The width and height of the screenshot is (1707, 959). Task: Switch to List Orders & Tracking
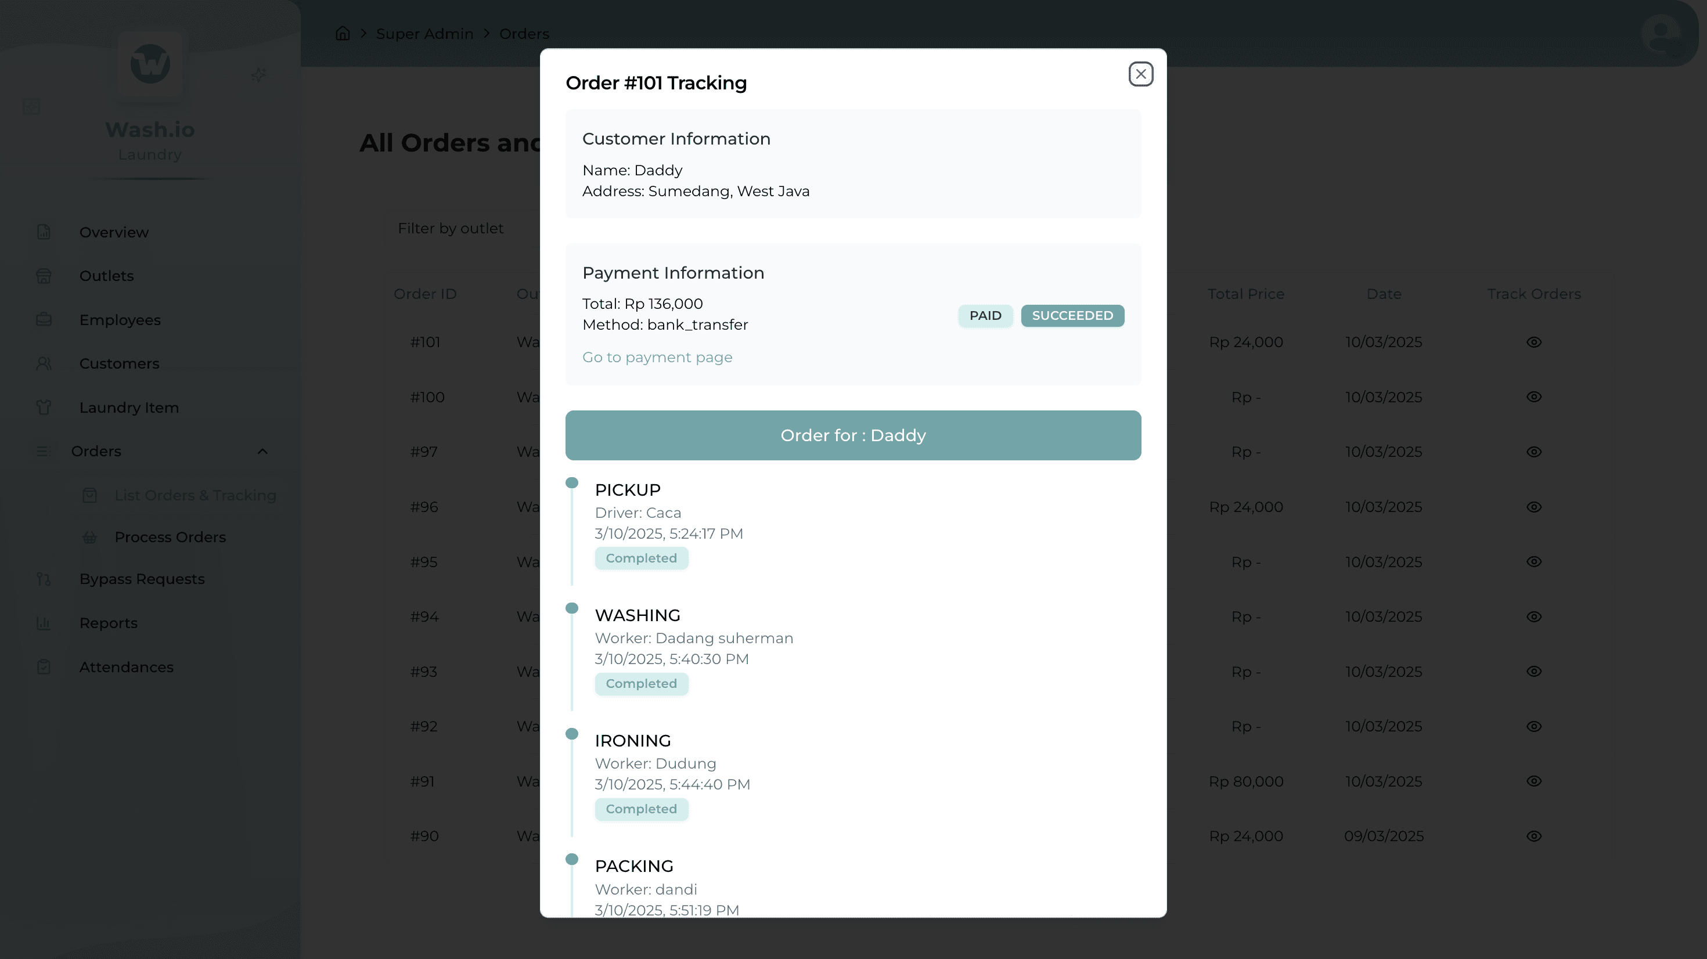click(x=196, y=495)
